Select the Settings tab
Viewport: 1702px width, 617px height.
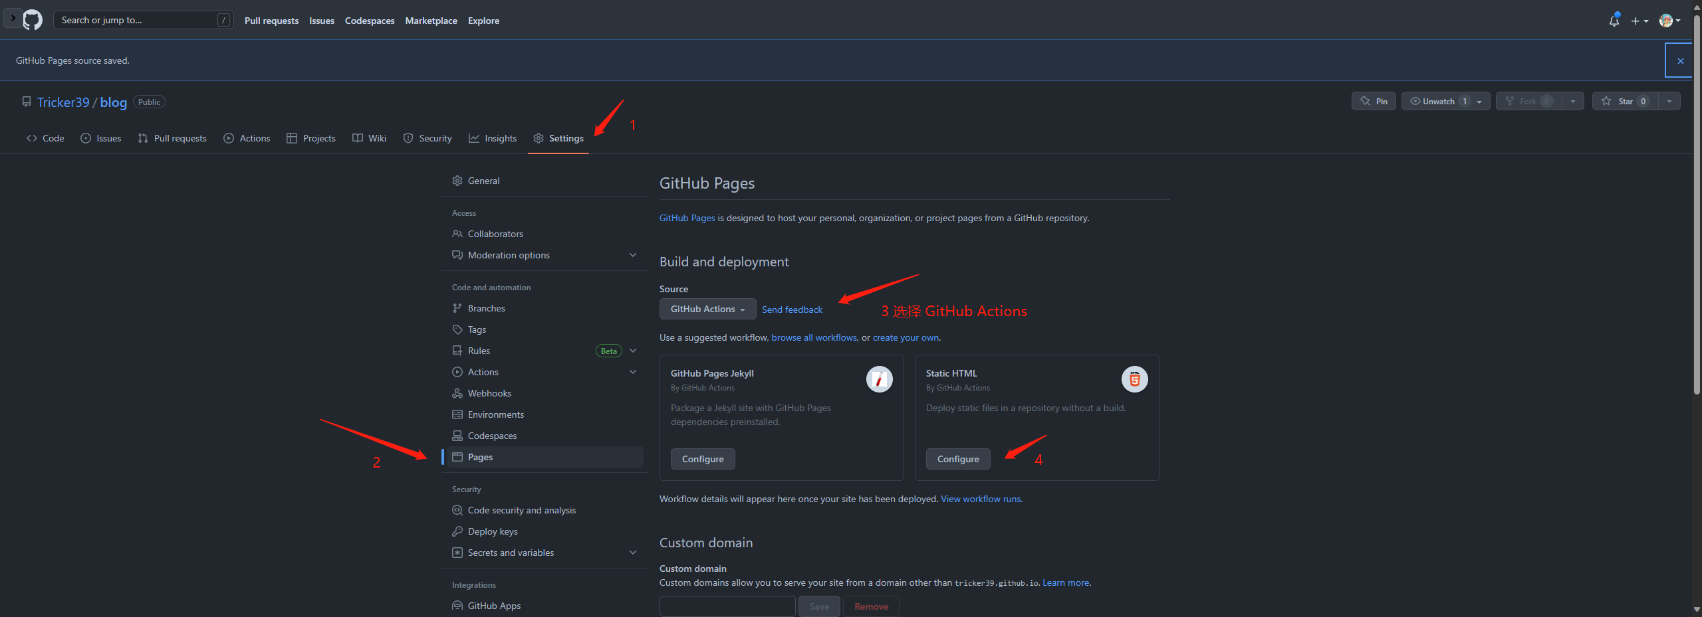coord(558,138)
